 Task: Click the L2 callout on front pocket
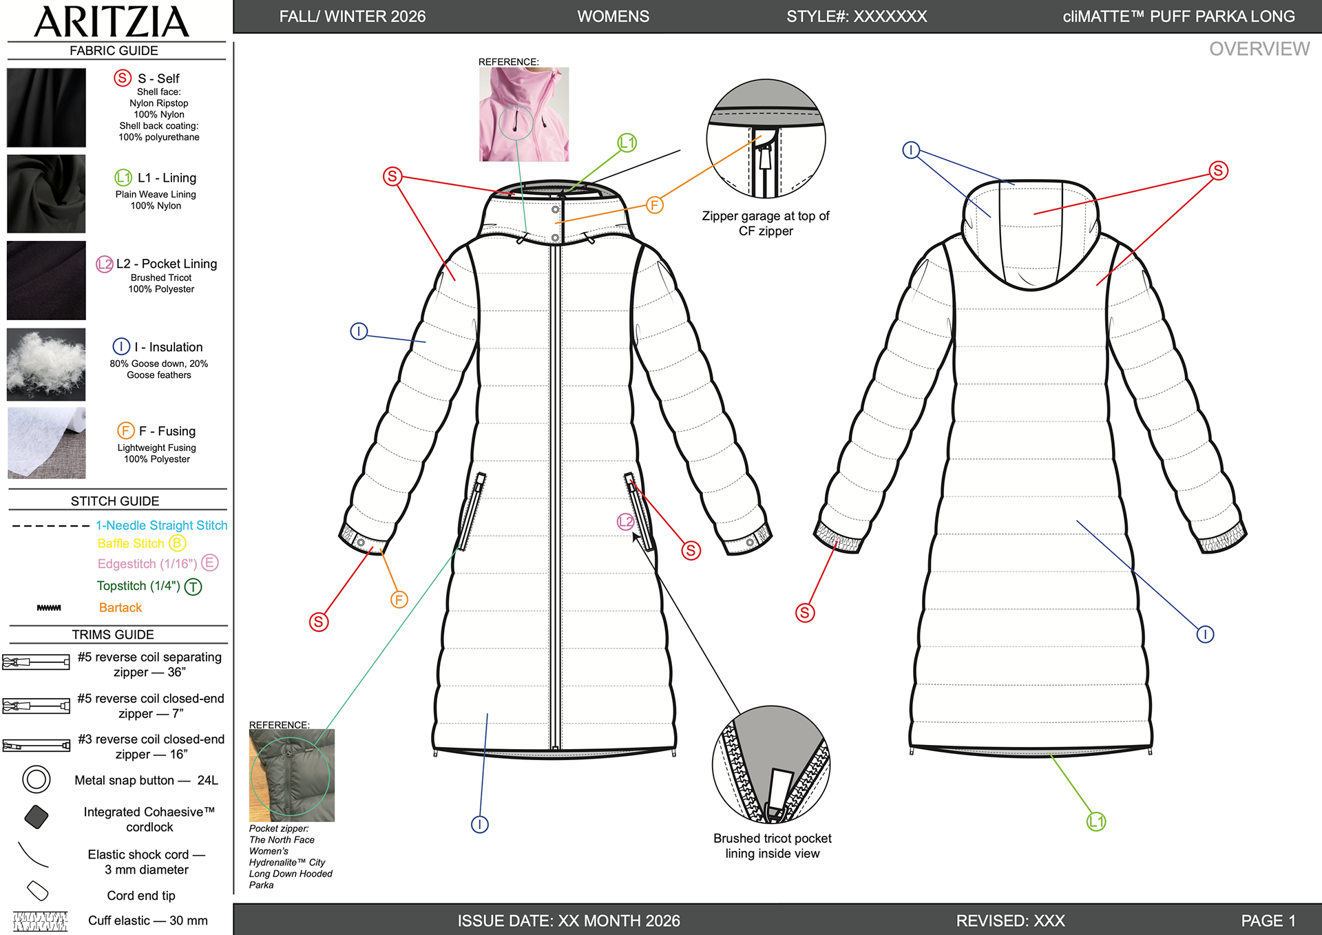625,522
